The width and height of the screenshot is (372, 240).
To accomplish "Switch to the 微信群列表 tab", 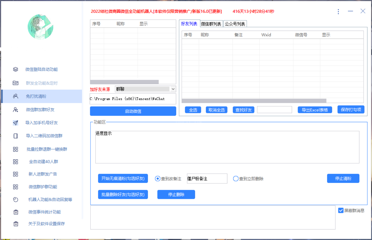I will [x=211, y=24].
